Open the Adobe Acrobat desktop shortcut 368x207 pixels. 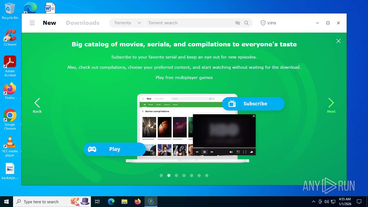click(x=10, y=66)
